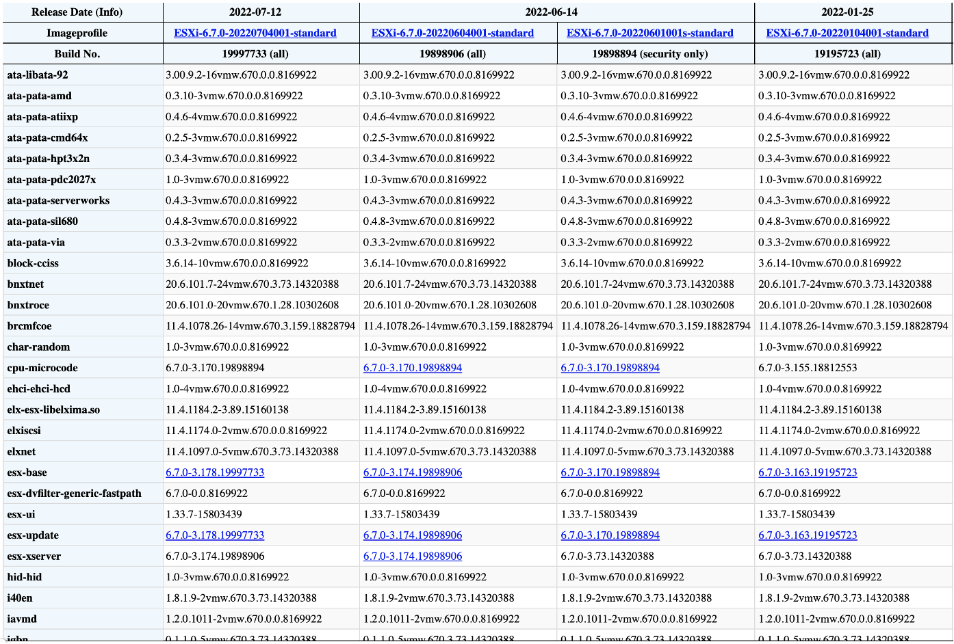Select release date 2022-01-25 header
Image resolution: width=954 pixels, height=644 pixels.
pos(853,12)
